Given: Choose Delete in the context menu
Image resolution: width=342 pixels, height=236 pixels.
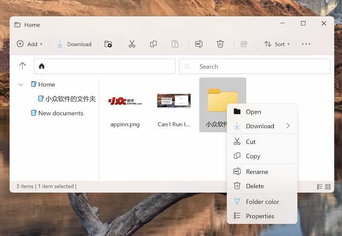Looking at the screenshot, I should tap(262, 186).
